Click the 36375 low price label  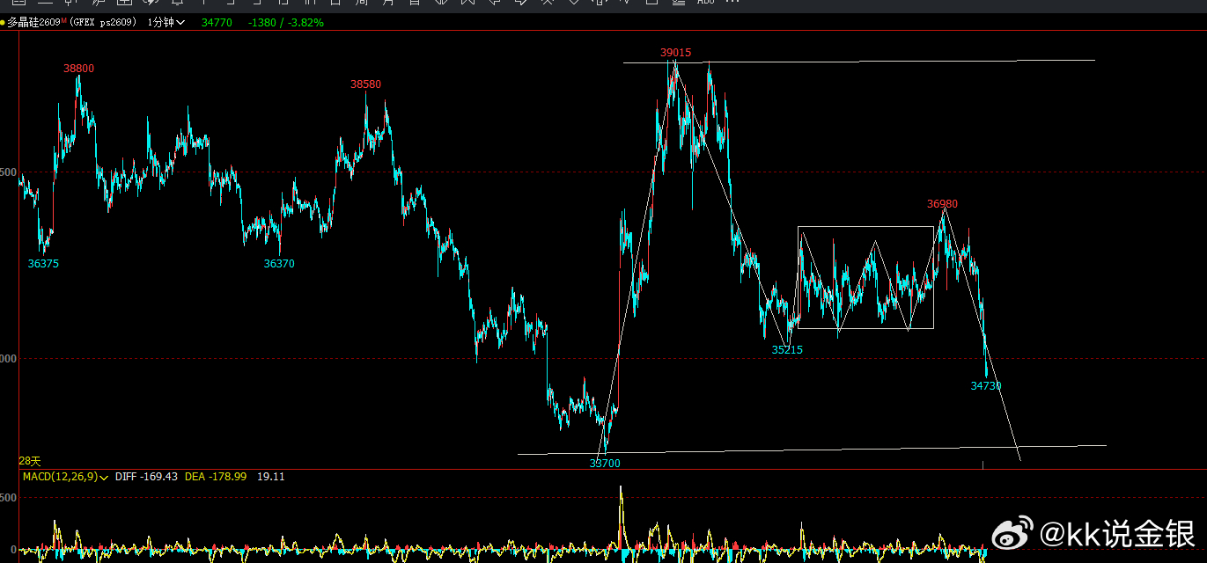click(43, 264)
